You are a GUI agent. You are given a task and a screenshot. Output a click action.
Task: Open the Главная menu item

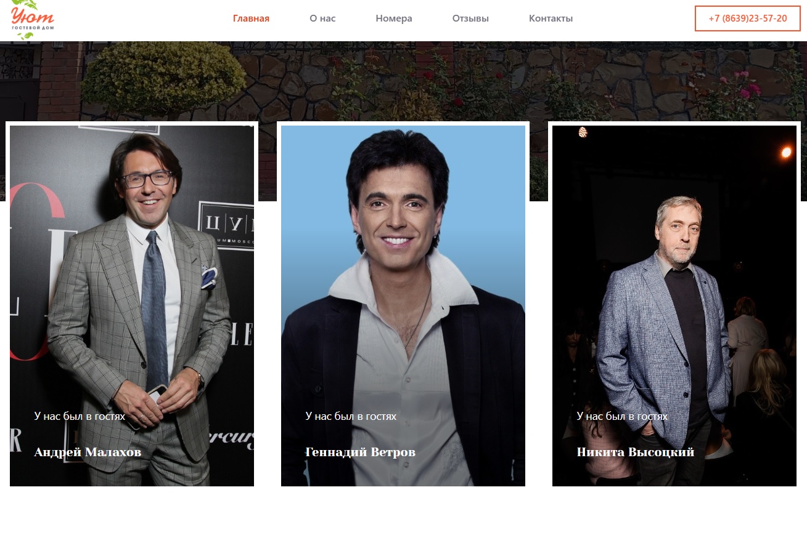(251, 18)
